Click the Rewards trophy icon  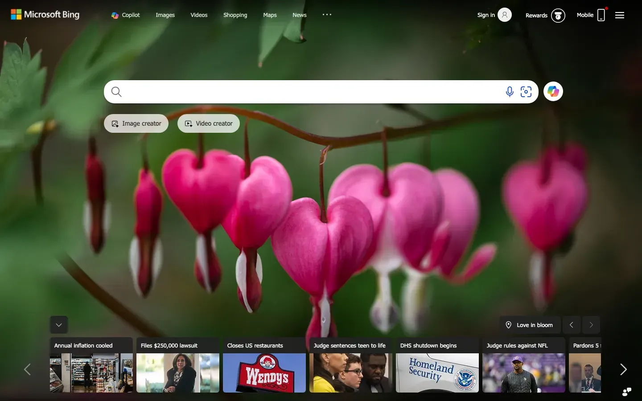pos(558,16)
